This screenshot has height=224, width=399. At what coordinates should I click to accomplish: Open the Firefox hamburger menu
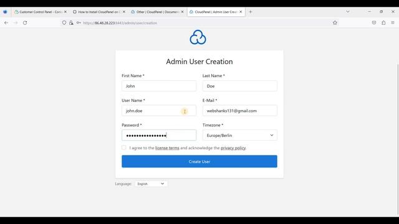(x=393, y=23)
